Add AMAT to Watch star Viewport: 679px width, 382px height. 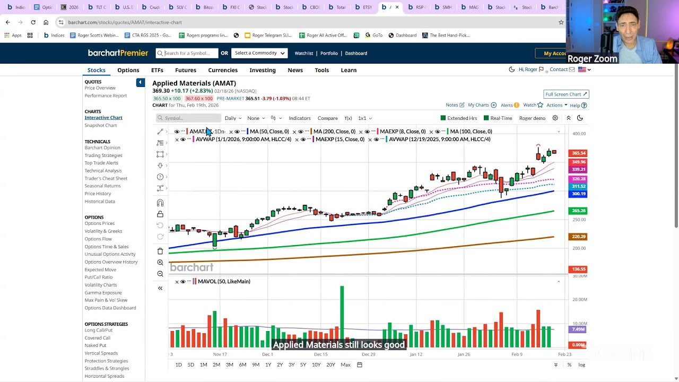pyautogui.click(x=541, y=105)
